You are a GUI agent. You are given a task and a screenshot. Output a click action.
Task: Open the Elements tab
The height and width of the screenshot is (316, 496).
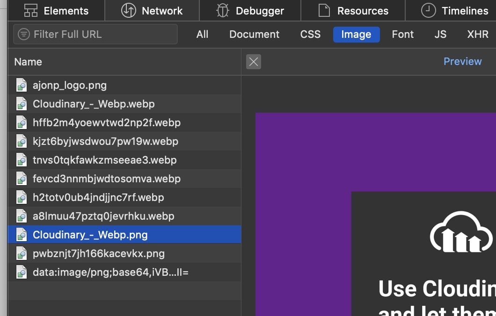(x=56, y=10)
